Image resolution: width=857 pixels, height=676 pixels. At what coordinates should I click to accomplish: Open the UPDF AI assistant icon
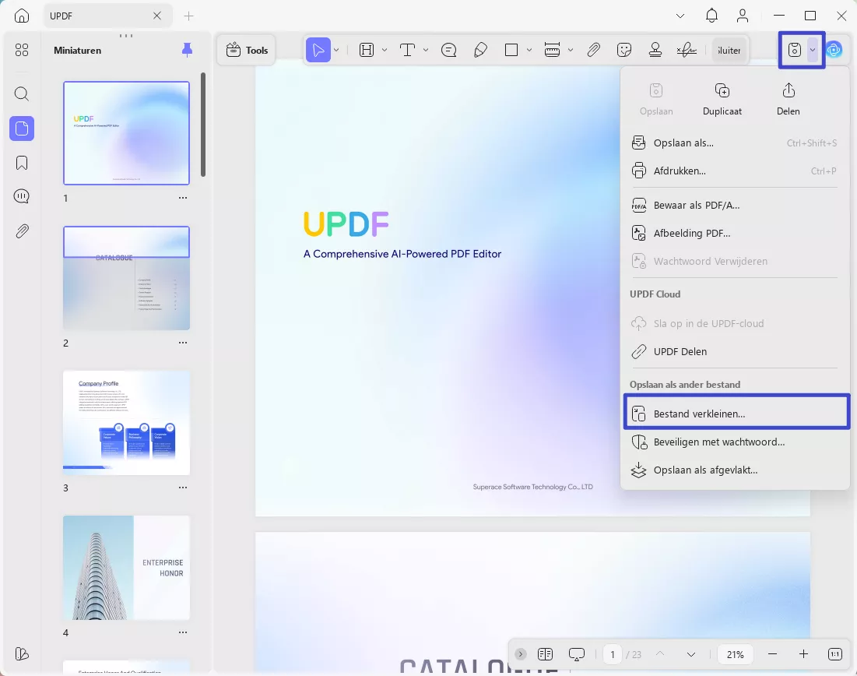pos(834,51)
